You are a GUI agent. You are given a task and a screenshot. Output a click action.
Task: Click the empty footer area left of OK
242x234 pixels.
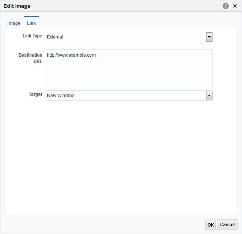pyautogui.click(x=104, y=224)
